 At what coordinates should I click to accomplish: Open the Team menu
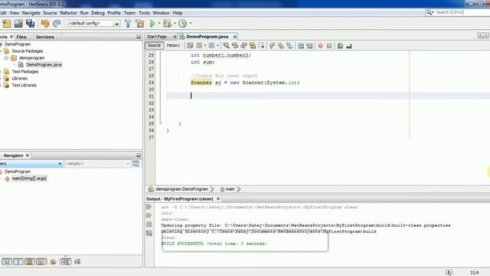click(x=129, y=13)
